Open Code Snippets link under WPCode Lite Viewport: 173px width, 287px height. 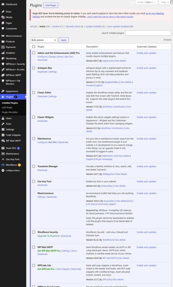pyautogui.click(x=62, y=269)
